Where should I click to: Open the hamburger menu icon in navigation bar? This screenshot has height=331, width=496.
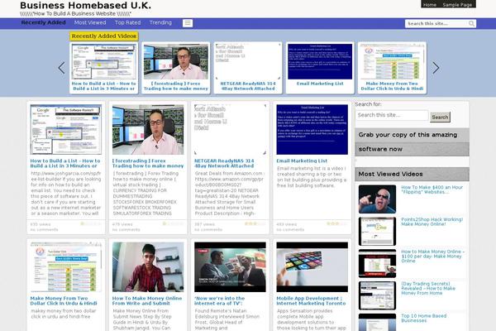pyautogui.click(x=188, y=23)
